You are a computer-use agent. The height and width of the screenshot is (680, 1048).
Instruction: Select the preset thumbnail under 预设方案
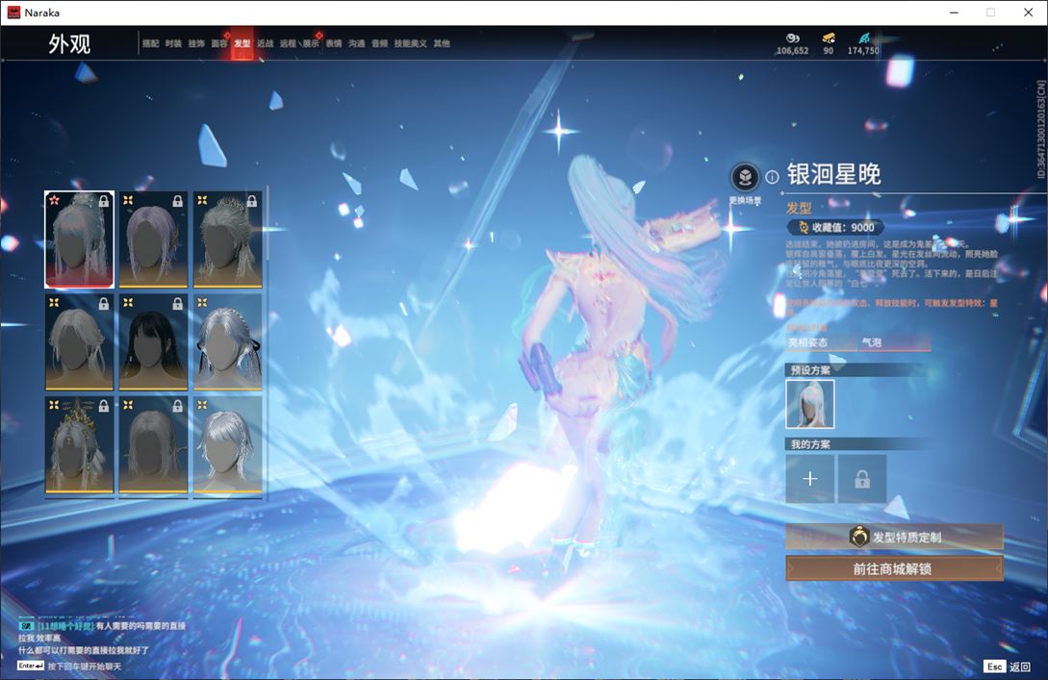[x=809, y=404]
